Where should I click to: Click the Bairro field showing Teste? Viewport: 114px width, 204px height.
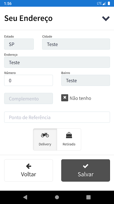point(86,80)
